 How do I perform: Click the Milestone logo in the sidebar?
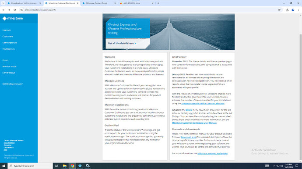13,18
